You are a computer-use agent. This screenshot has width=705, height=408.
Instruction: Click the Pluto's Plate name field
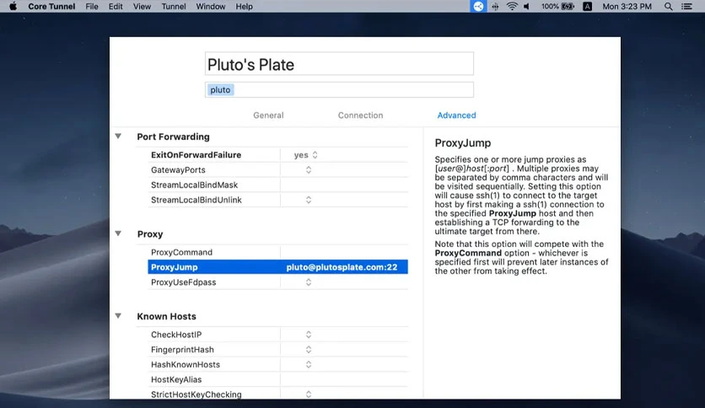(x=339, y=64)
